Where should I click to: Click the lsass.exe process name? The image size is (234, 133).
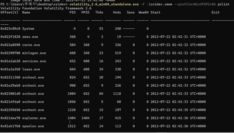(x=31, y=70)
